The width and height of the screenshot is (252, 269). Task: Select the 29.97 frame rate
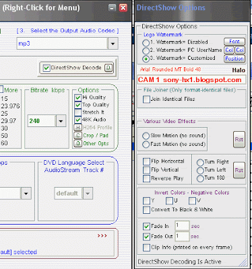(8, 121)
